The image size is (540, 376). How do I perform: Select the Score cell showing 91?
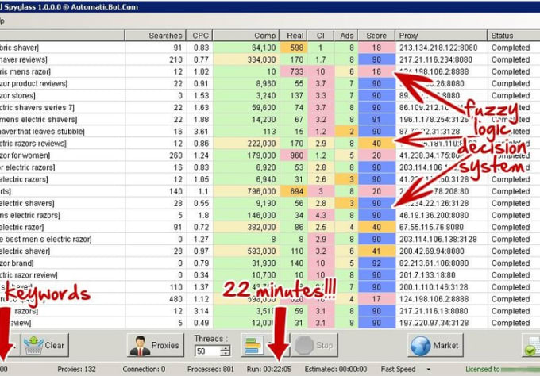click(x=376, y=119)
